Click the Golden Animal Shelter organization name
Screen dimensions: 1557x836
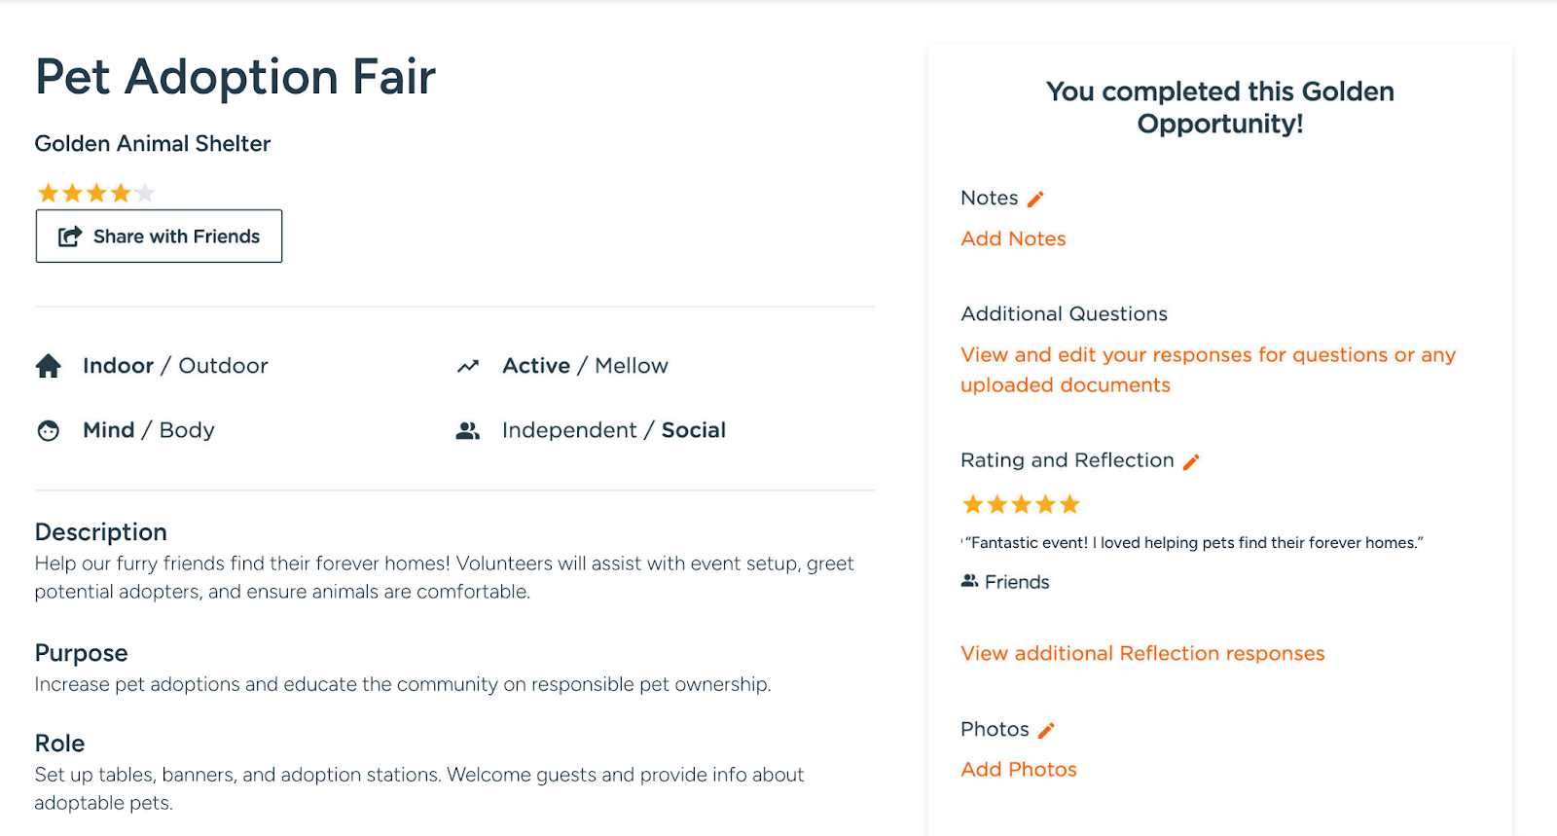click(x=153, y=144)
